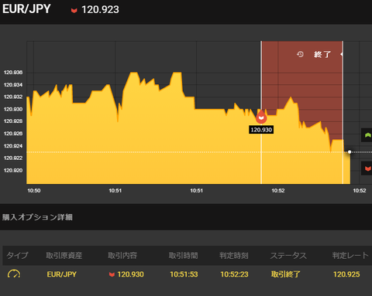Click the 終了 label in the red zone

click(x=322, y=54)
